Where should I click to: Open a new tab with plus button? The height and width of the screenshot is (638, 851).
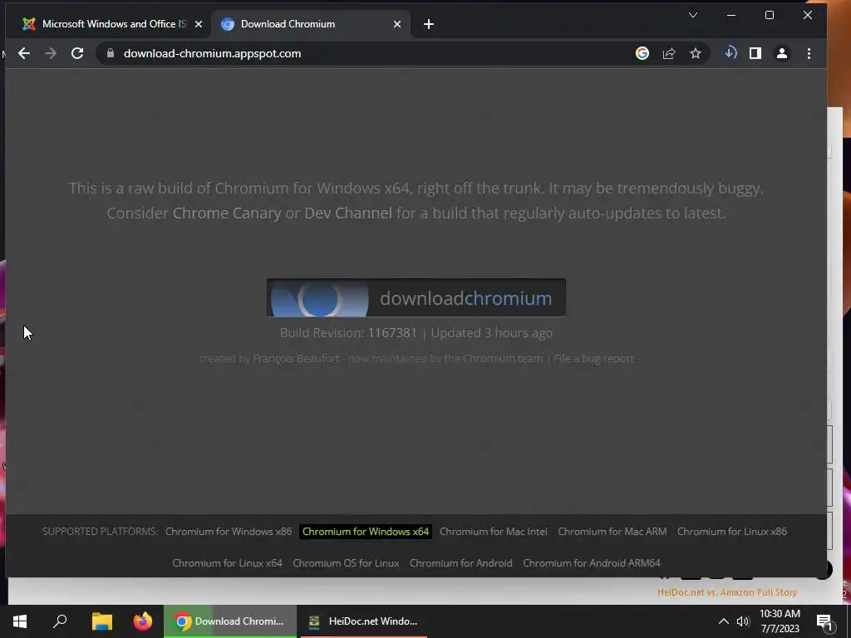pos(428,24)
